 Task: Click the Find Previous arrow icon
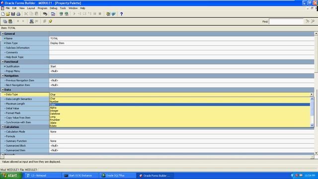coord(313,21)
